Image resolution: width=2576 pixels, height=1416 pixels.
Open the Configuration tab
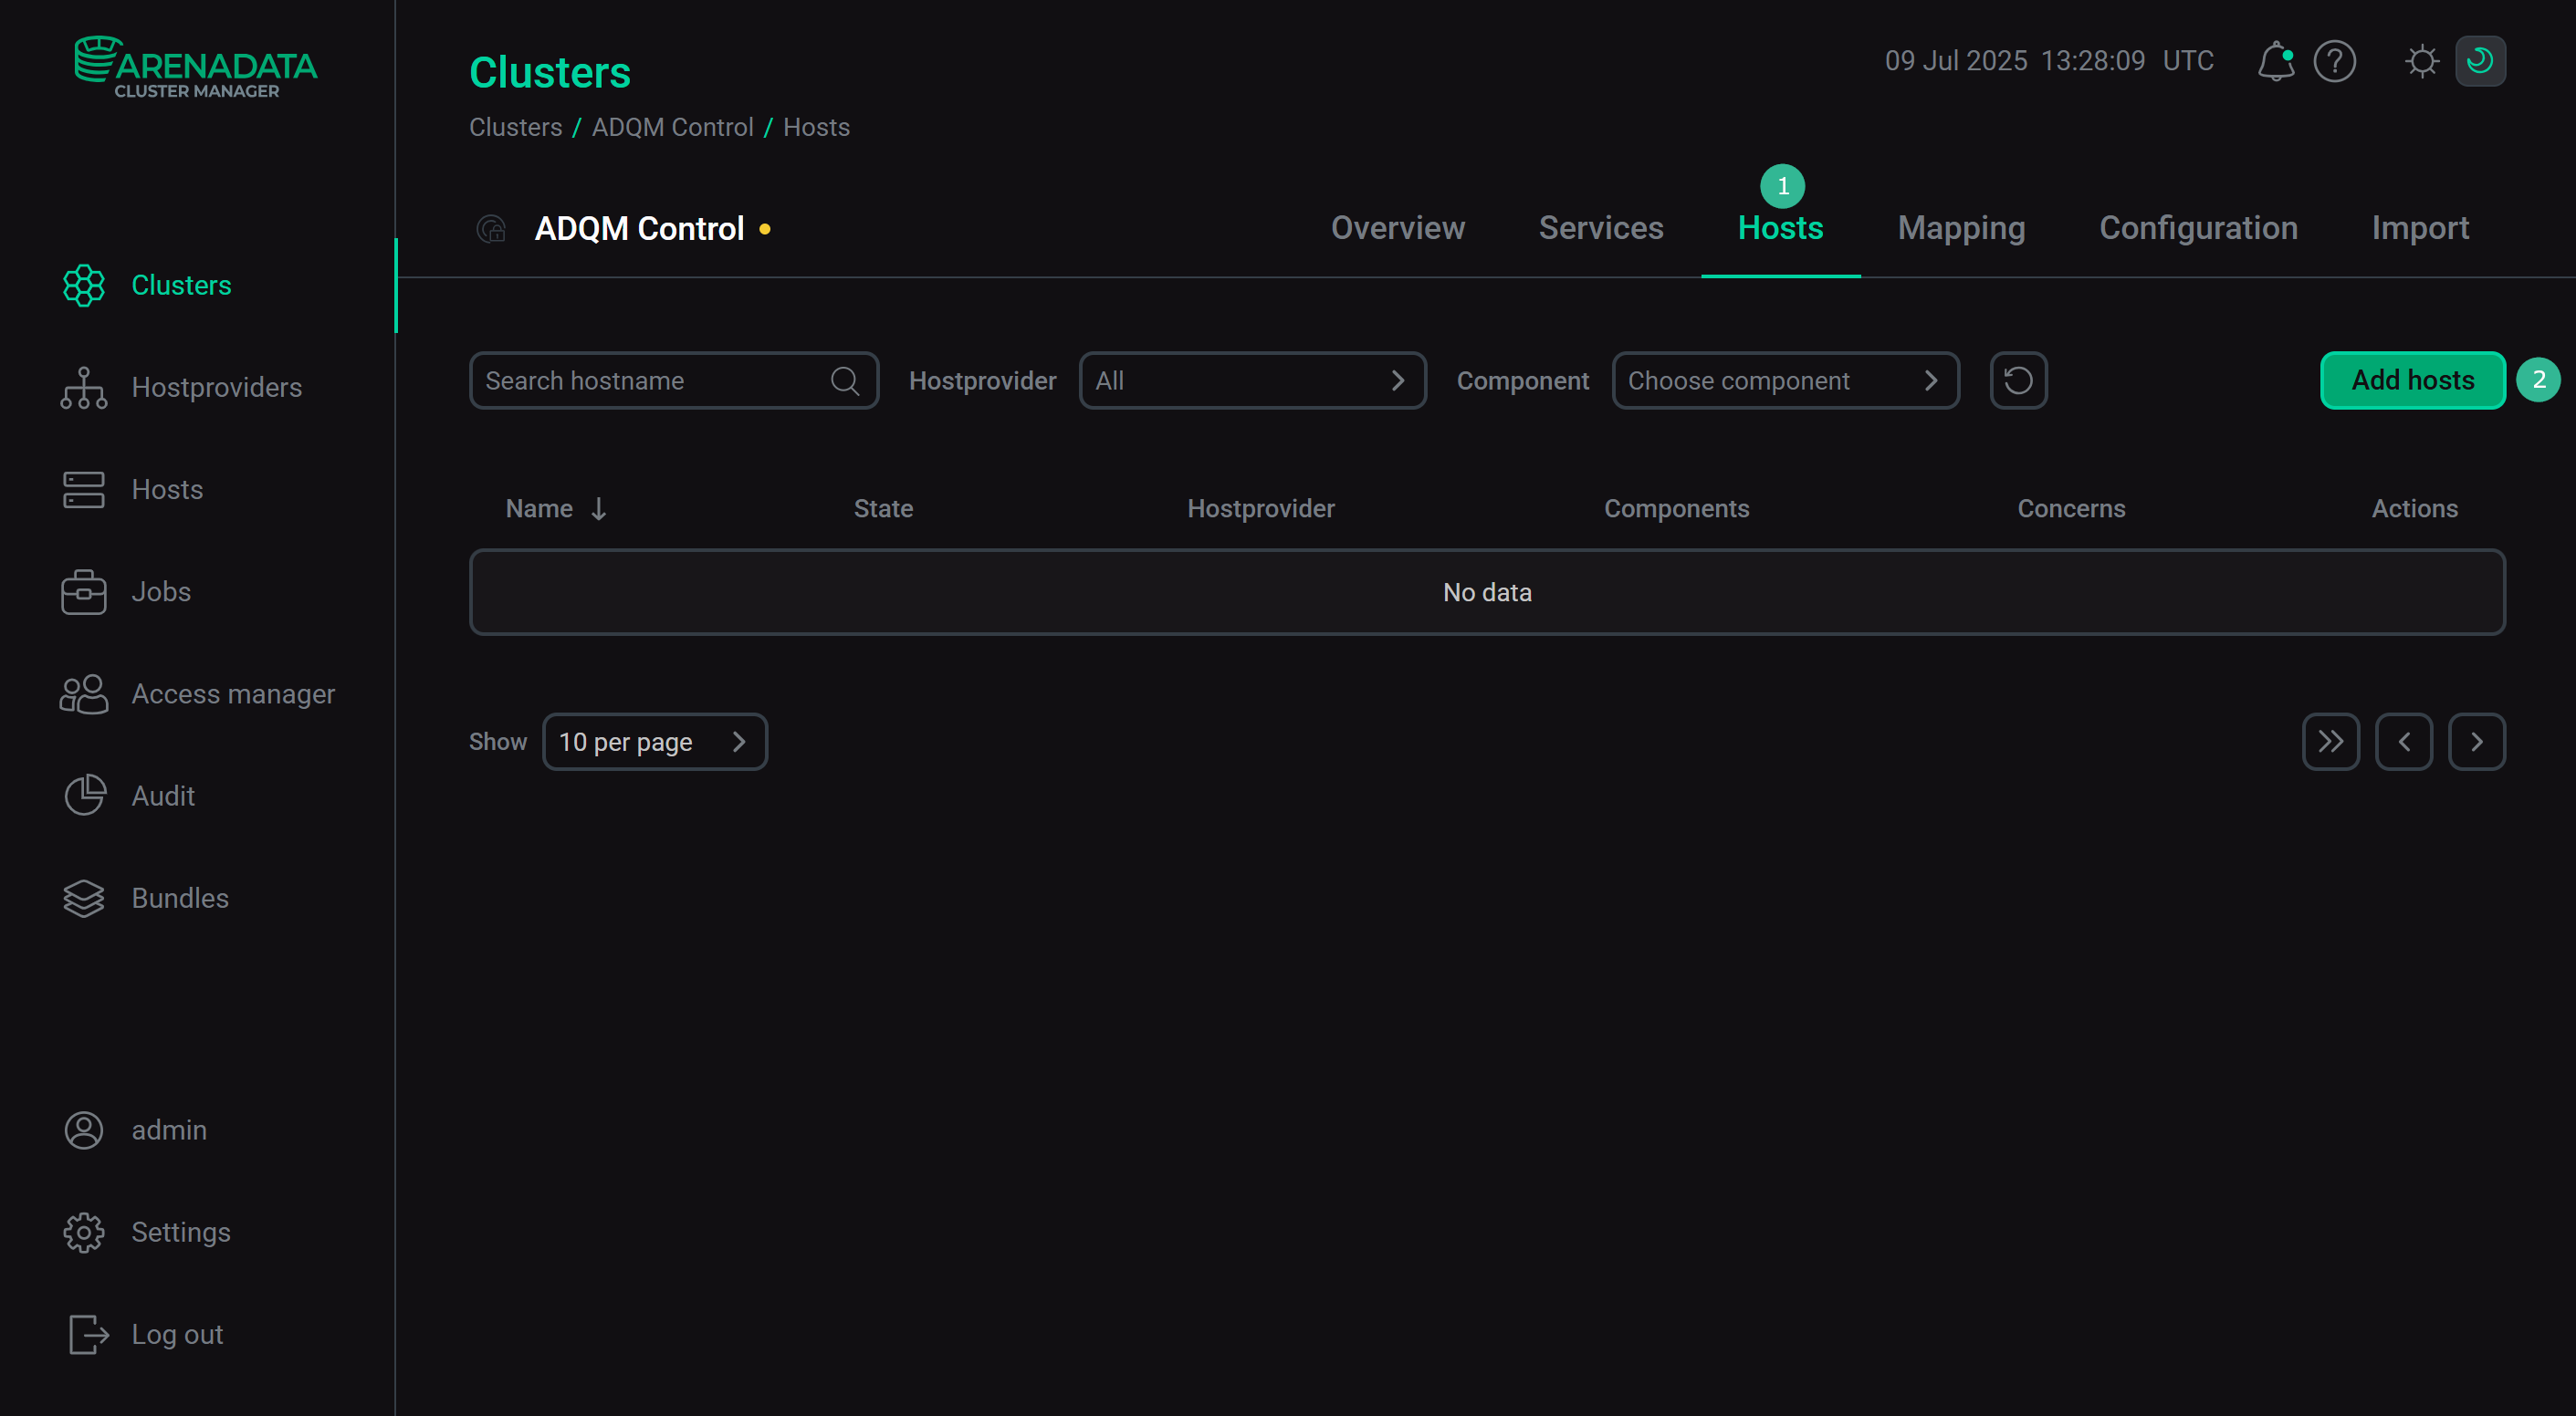pos(2198,228)
